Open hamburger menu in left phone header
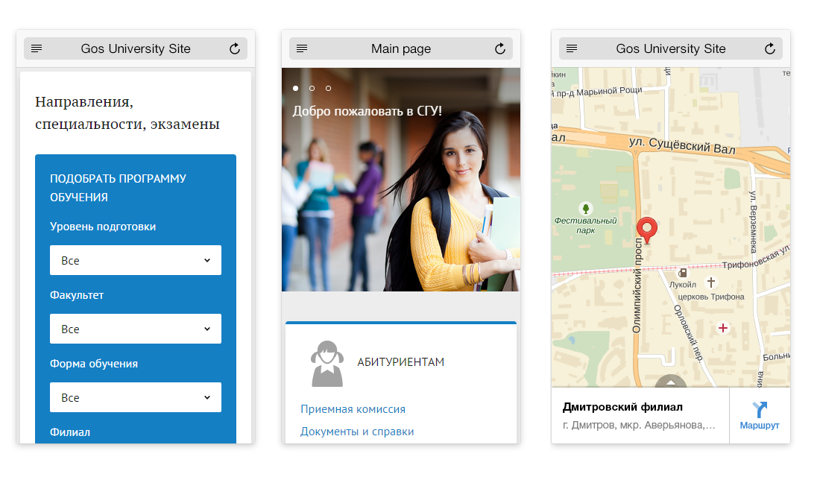 pyautogui.click(x=37, y=49)
